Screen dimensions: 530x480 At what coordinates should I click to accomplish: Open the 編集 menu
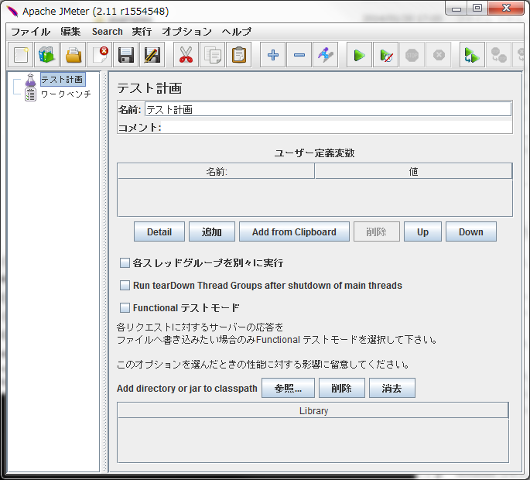pyautogui.click(x=70, y=32)
